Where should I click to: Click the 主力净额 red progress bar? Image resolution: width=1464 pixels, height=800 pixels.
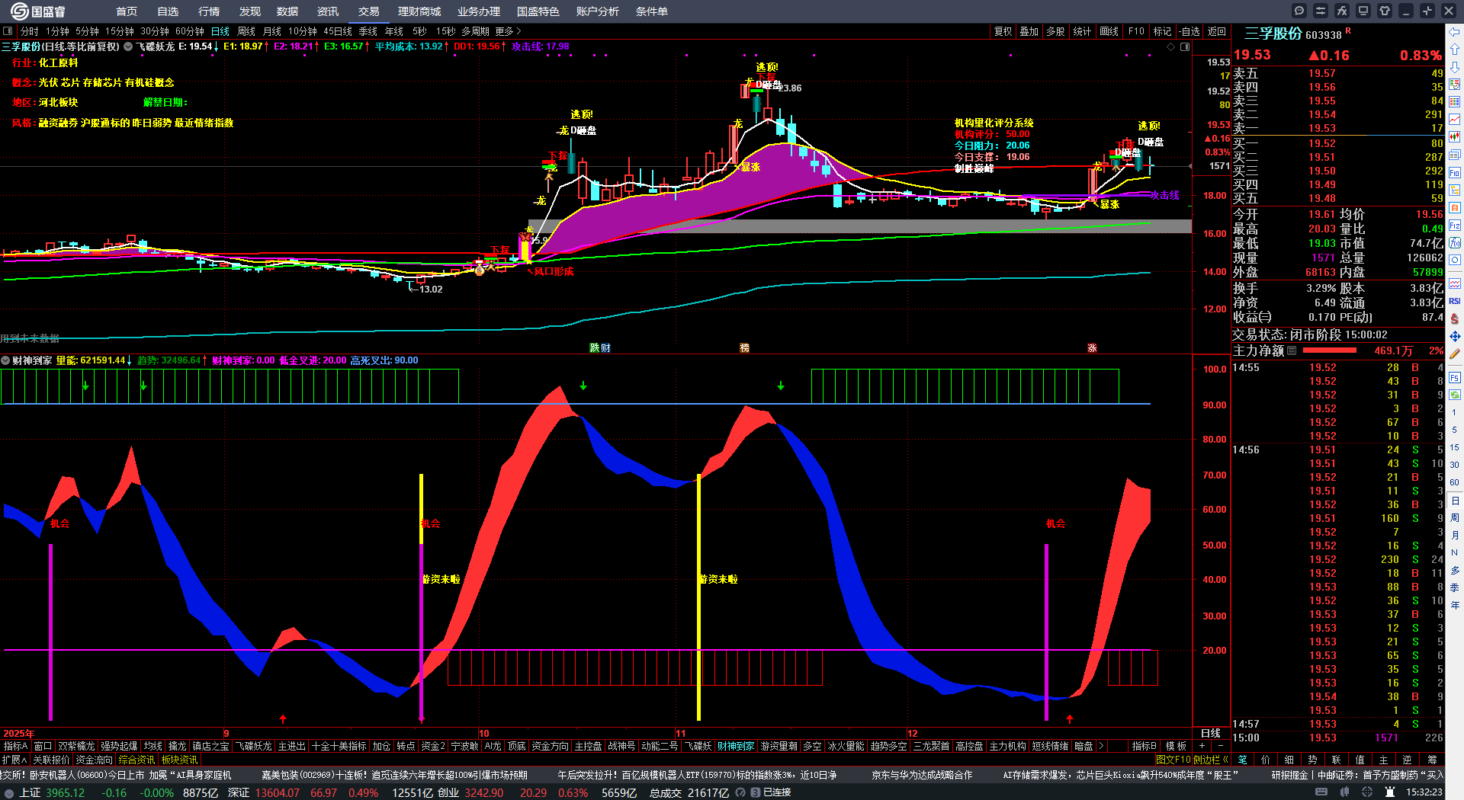coord(1330,350)
